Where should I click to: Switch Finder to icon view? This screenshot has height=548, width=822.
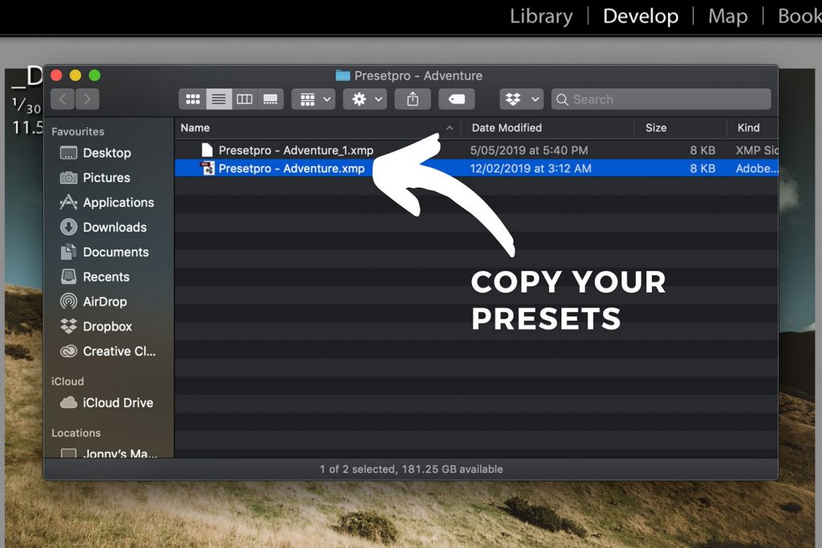coord(193,99)
